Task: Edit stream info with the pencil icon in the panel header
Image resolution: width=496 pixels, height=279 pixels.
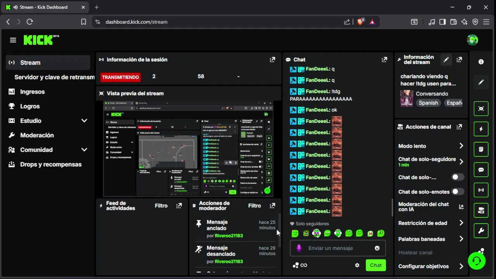Action: coord(446,60)
